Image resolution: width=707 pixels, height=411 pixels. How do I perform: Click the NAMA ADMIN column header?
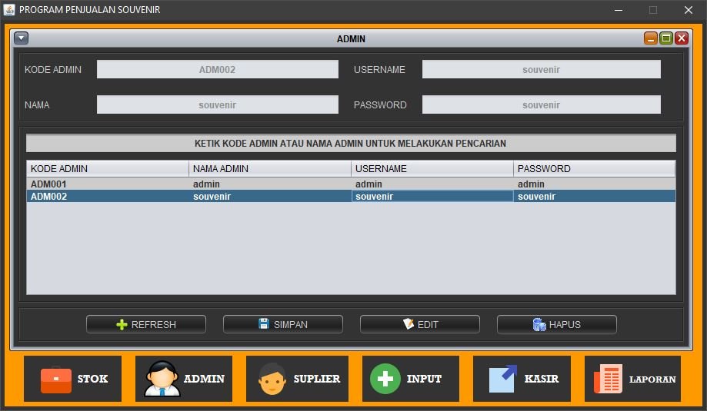[x=270, y=169]
